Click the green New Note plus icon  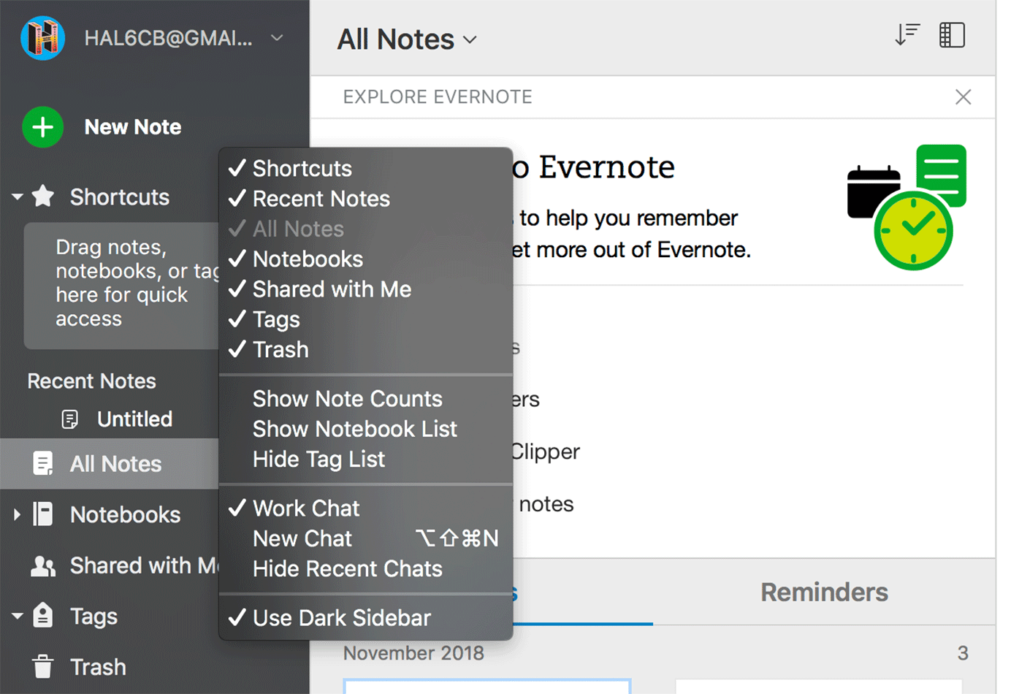click(42, 127)
